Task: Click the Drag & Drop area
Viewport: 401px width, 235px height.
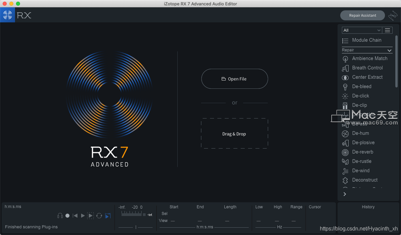Action: (x=234, y=134)
